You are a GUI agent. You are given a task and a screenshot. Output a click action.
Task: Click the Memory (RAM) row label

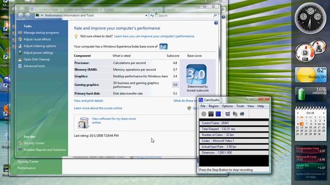coord(86,70)
